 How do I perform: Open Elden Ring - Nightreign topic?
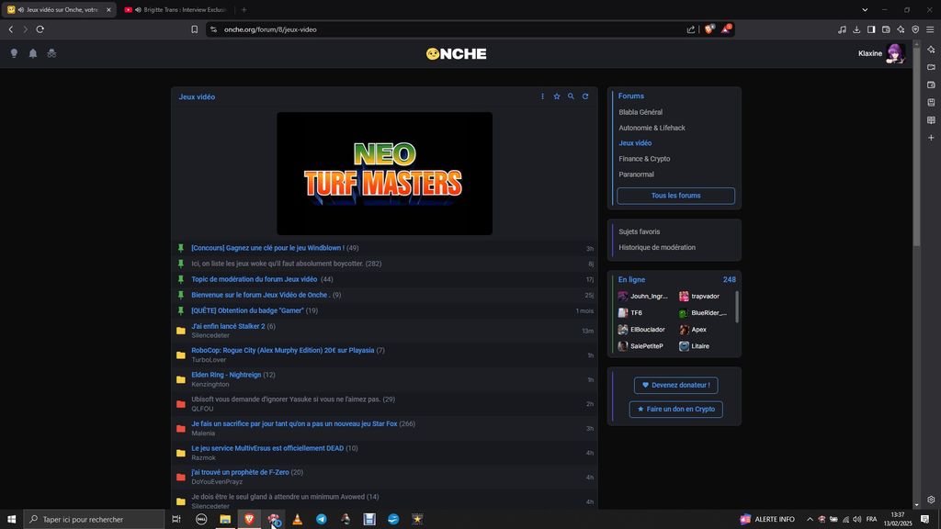tap(226, 375)
